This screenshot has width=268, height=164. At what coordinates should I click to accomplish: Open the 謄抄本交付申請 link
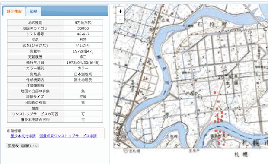point(23,136)
